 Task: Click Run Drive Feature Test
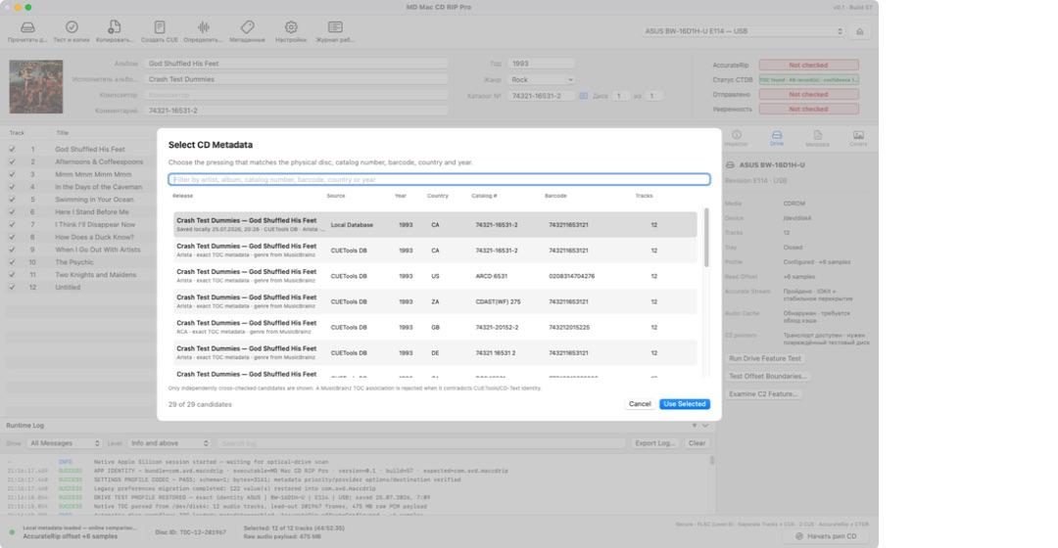coord(765,358)
